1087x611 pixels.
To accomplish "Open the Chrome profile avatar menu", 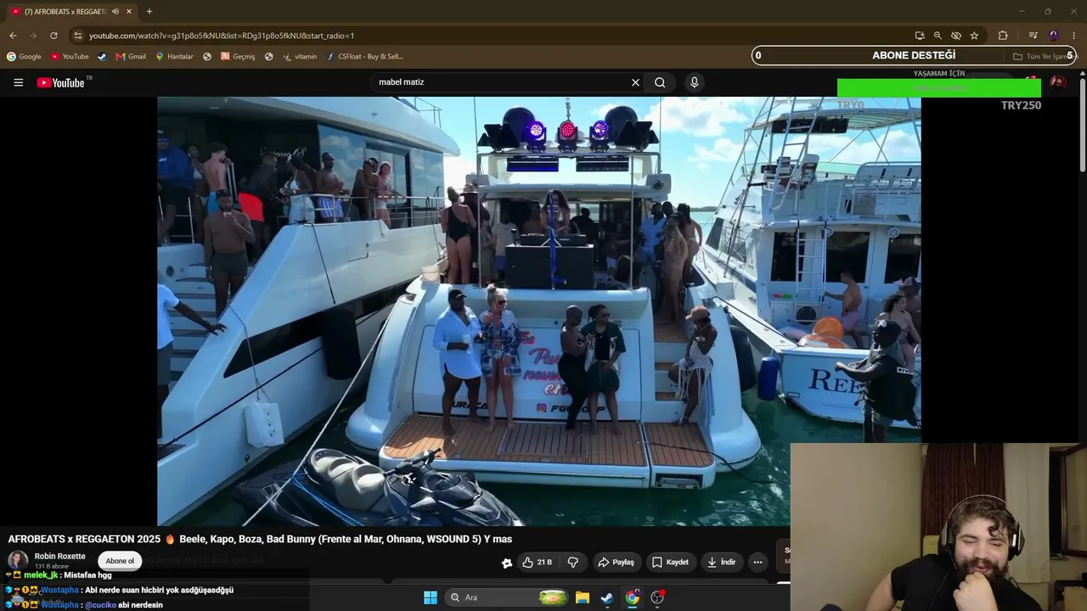I will click(x=1054, y=36).
